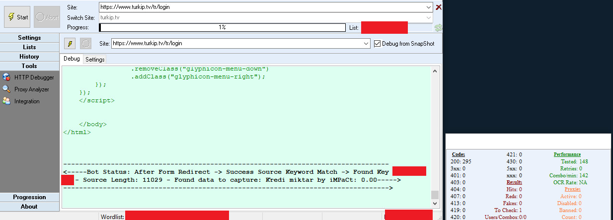Click the Results header in statistics panel
The height and width of the screenshot is (220, 613).
click(514, 182)
